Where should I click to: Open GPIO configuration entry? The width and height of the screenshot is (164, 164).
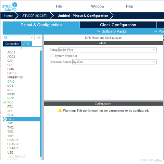(11, 82)
